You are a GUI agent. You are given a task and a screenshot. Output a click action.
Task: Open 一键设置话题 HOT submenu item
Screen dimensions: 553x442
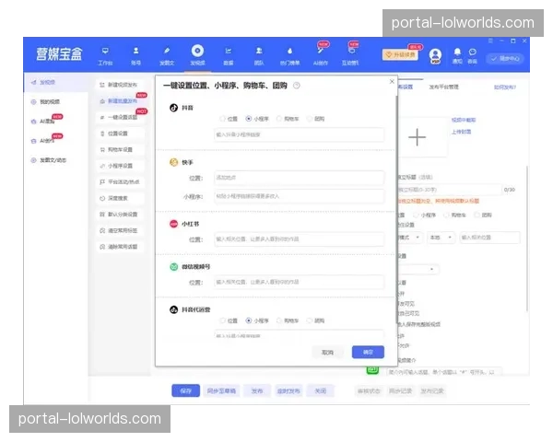(x=122, y=117)
